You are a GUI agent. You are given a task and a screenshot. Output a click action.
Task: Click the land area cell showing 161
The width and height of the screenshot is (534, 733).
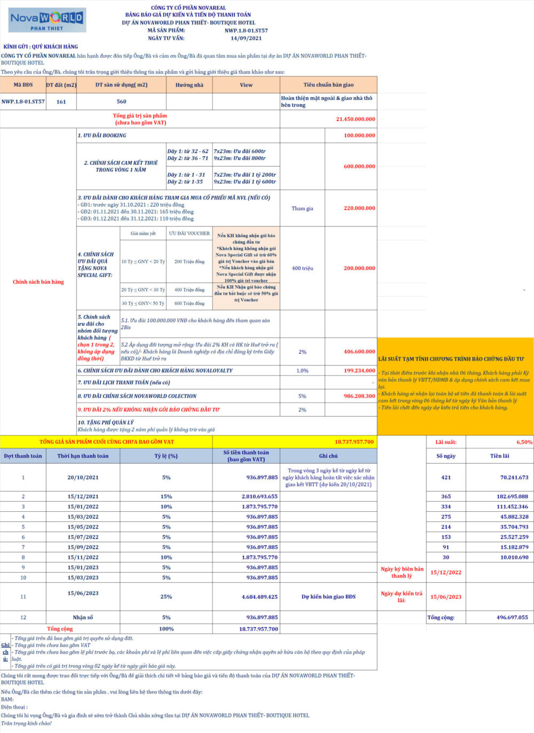[61, 102]
